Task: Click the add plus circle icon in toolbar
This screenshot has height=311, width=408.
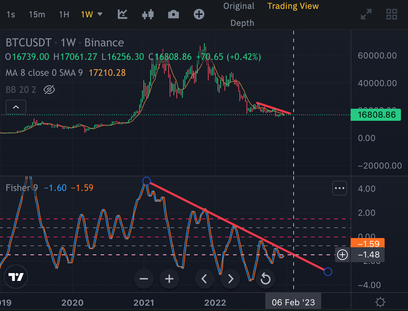Action: tap(199, 14)
